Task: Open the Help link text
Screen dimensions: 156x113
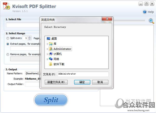Action: click(151, 12)
